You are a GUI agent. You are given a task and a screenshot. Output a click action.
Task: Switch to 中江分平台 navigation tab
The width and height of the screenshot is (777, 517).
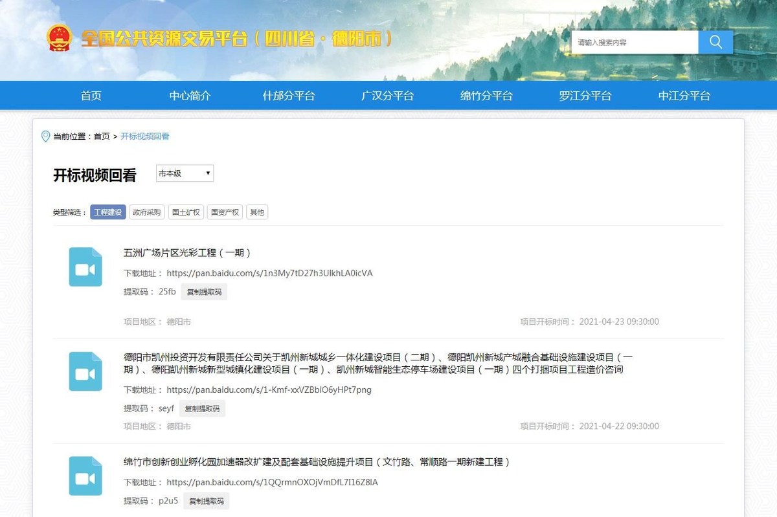pos(684,96)
